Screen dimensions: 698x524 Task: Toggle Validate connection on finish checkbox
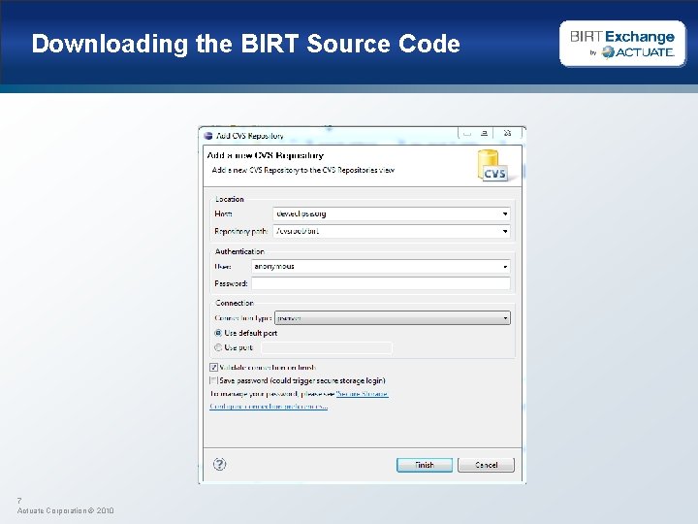[213, 367]
